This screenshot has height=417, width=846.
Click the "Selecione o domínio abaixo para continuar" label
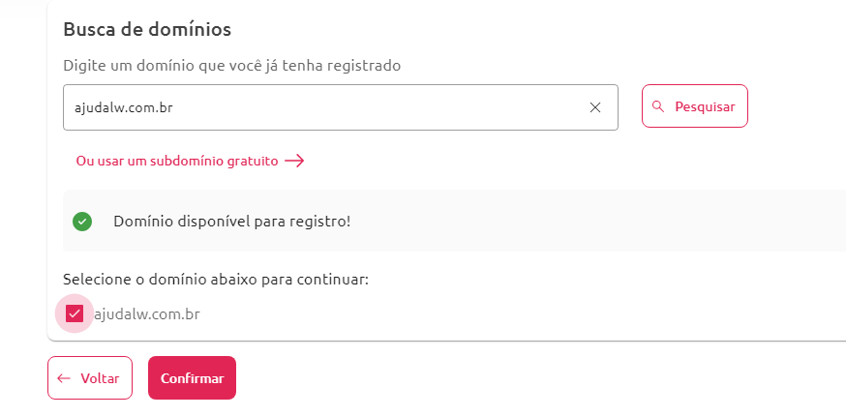(x=216, y=280)
